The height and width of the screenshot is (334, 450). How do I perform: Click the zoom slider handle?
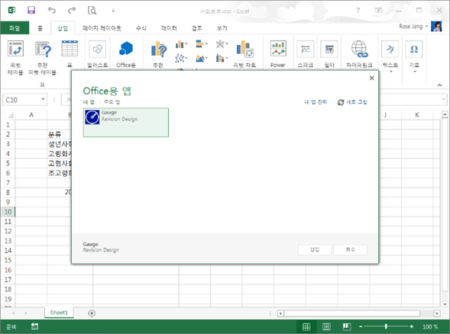[386, 326]
